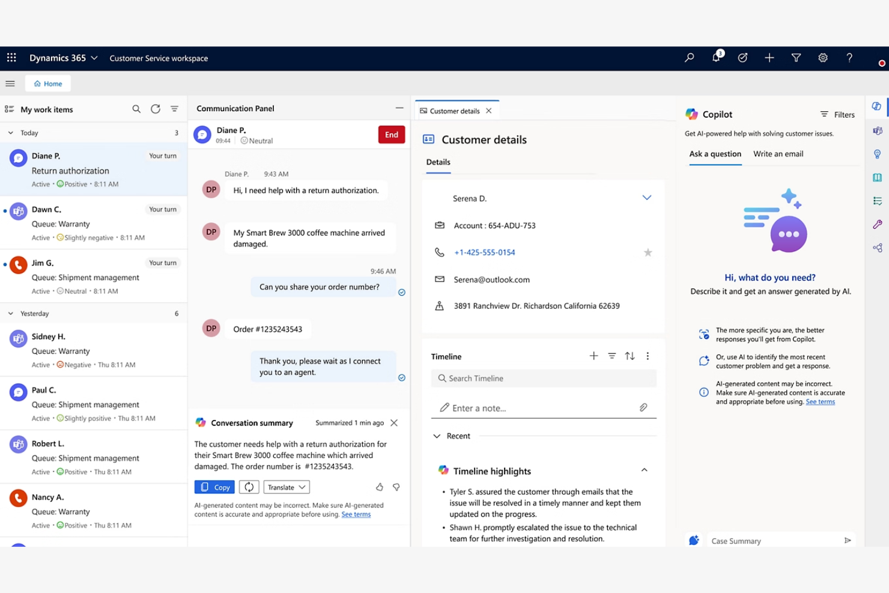Image resolution: width=889 pixels, height=593 pixels.
Task: Click End to finish Diane P.'s chat
Action: [x=391, y=135]
